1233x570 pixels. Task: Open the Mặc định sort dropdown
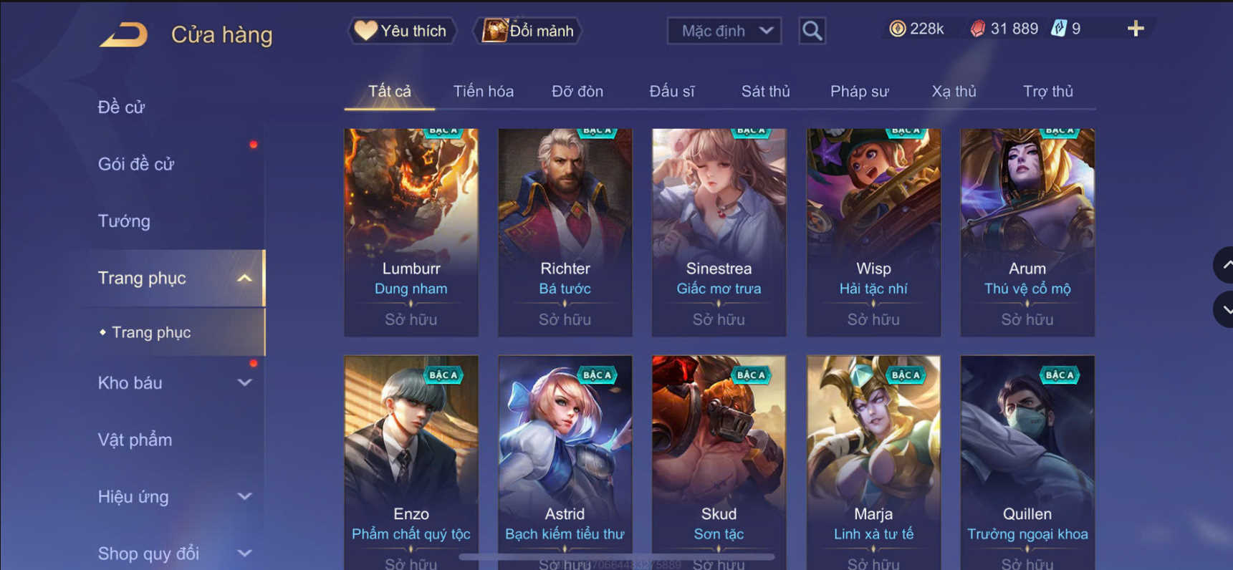(x=724, y=31)
